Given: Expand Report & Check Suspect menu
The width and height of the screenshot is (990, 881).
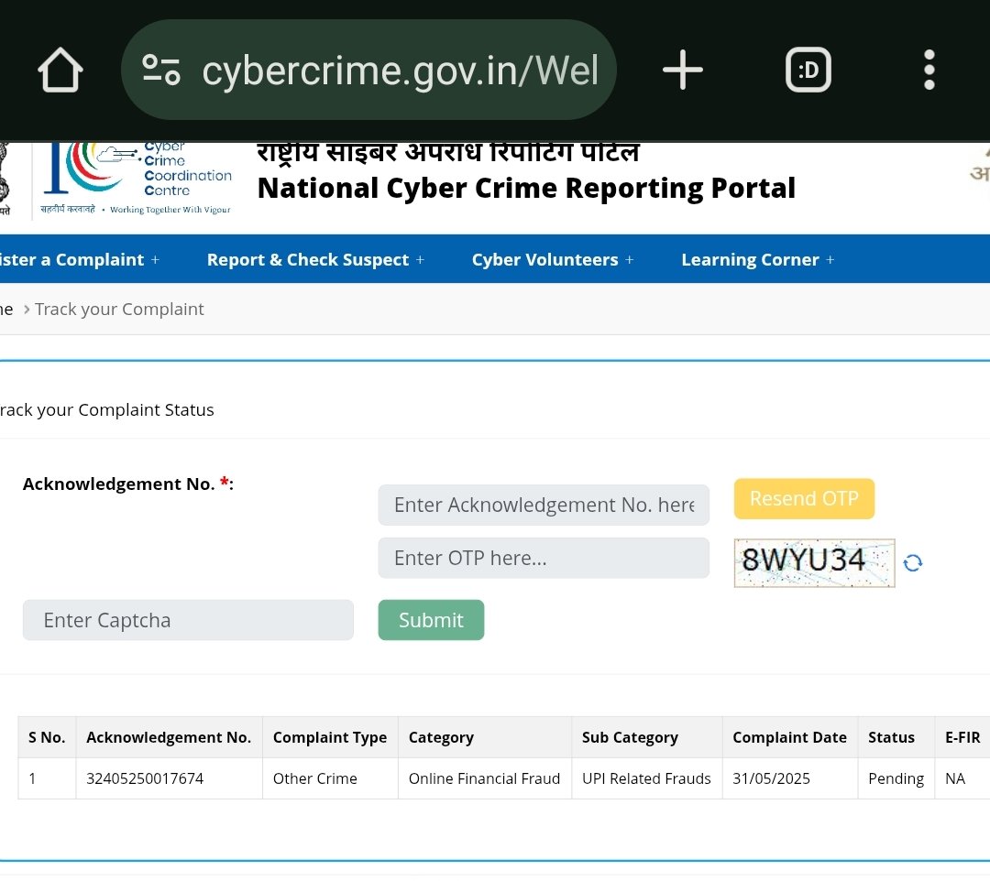Looking at the screenshot, I should 315,260.
